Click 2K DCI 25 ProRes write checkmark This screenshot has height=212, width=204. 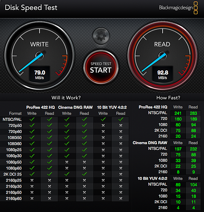tap(32, 174)
